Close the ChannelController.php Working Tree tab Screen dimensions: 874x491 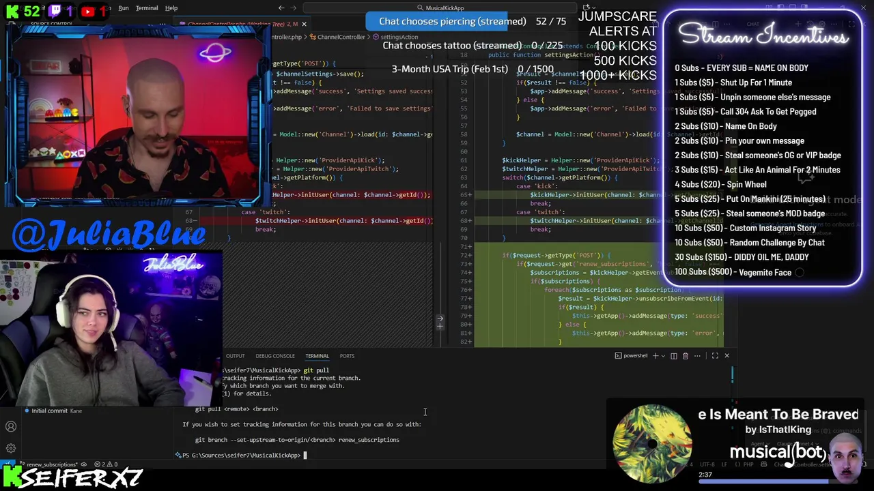(304, 24)
